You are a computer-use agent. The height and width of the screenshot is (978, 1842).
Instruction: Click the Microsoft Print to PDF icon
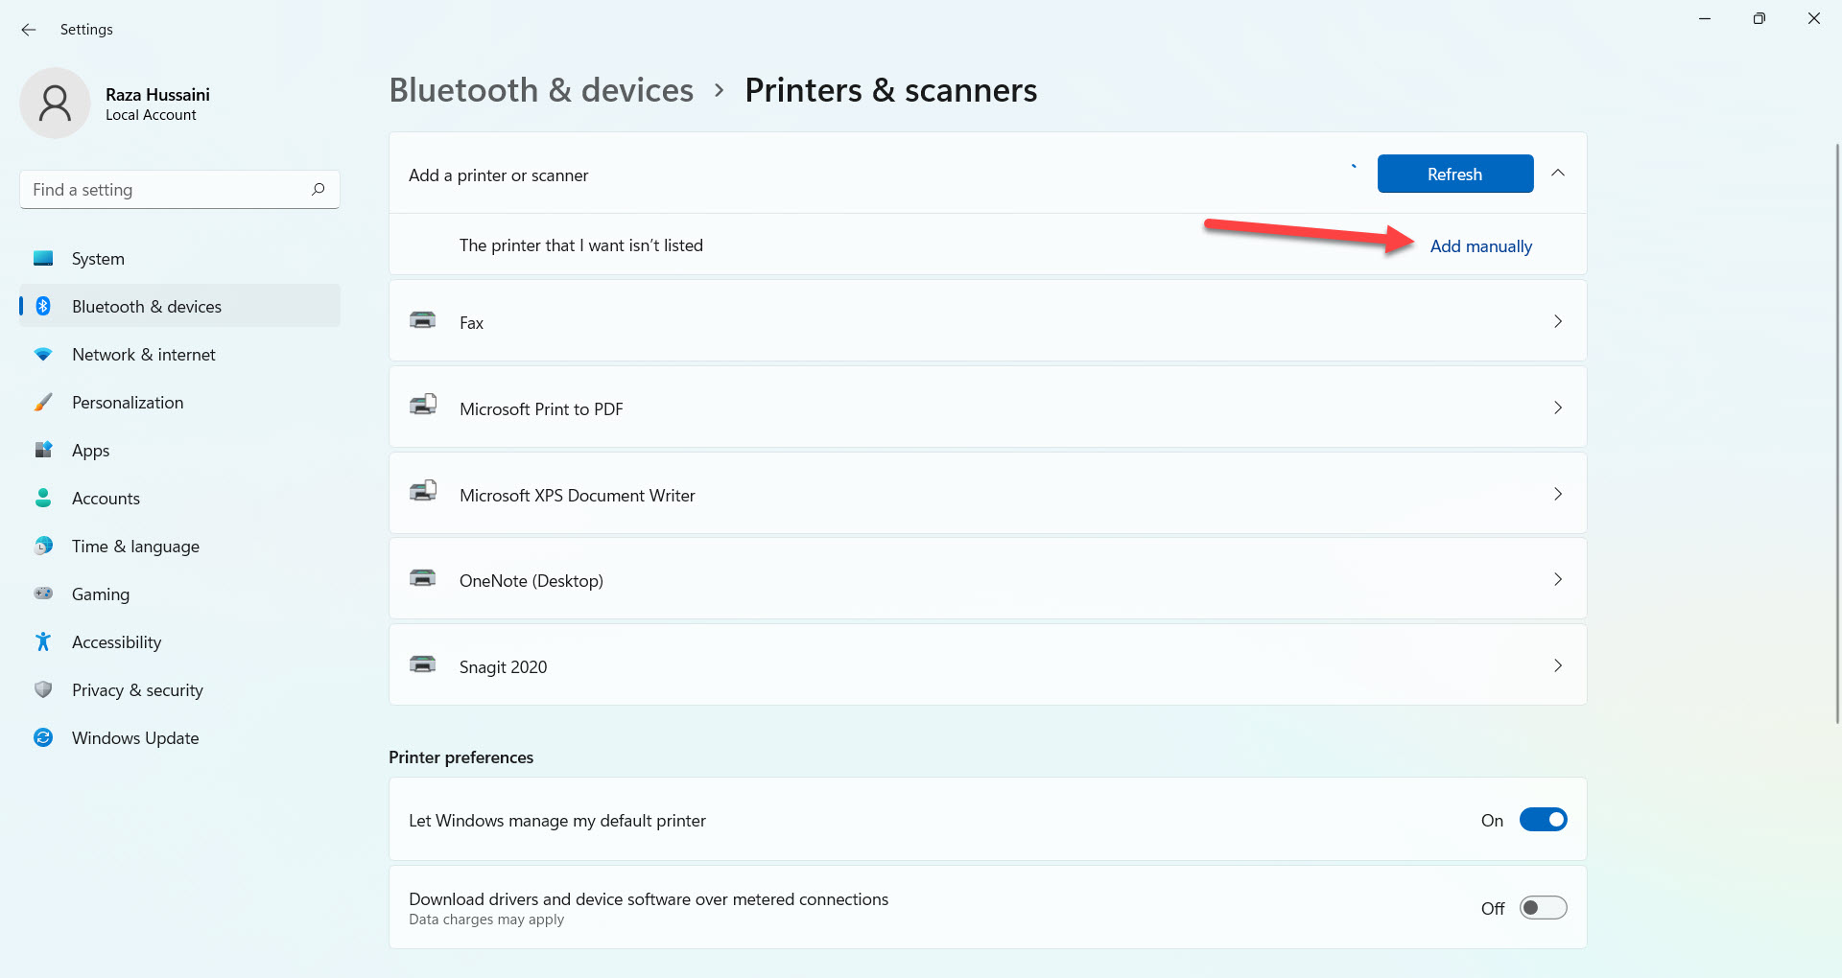coord(423,407)
